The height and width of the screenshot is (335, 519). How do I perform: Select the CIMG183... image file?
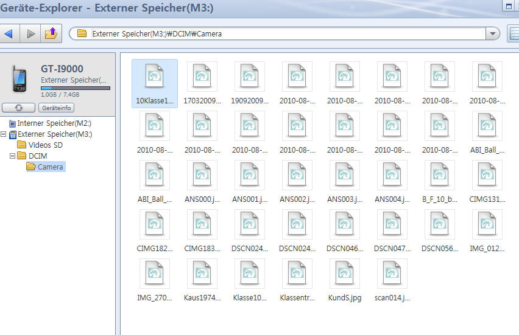pyautogui.click(x=202, y=231)
